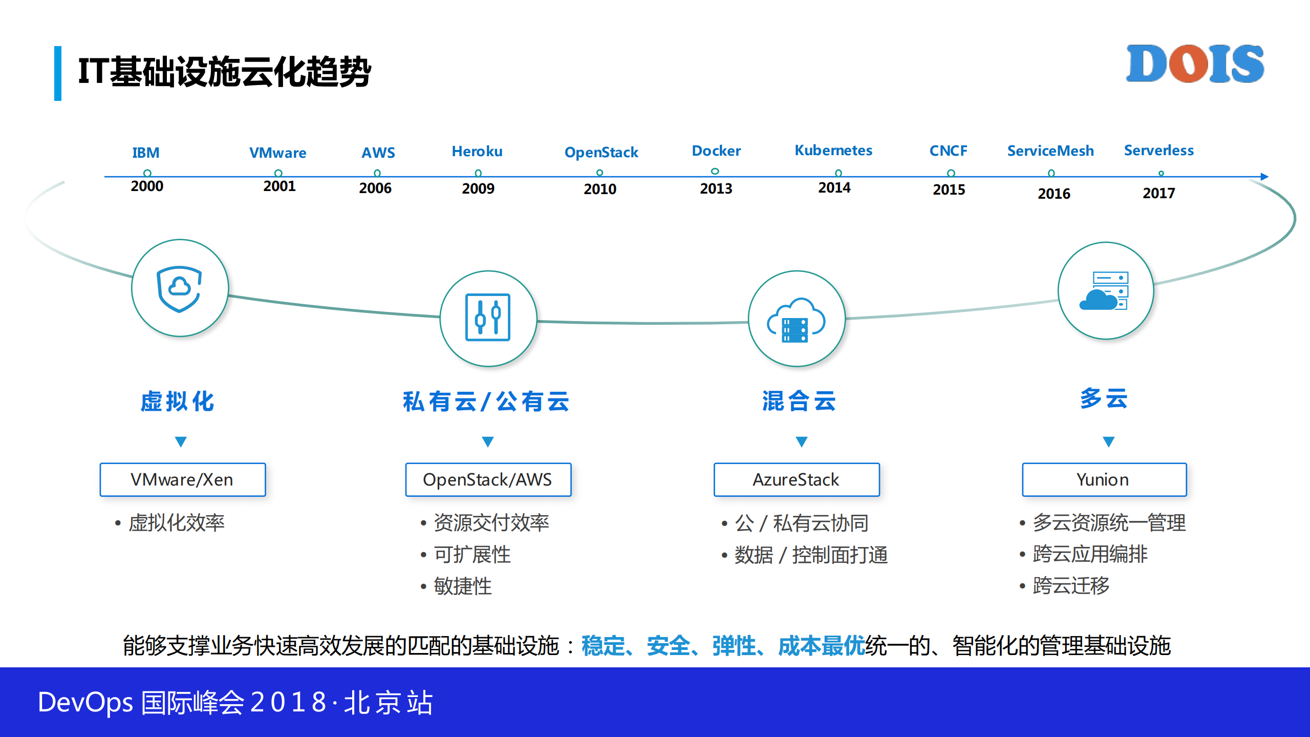Select the OpenStack 2010 timeline point
This screenshot has height=737, width=1310.
(600, 172)
